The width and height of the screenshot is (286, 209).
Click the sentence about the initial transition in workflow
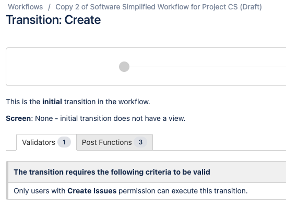coord(78,102)
